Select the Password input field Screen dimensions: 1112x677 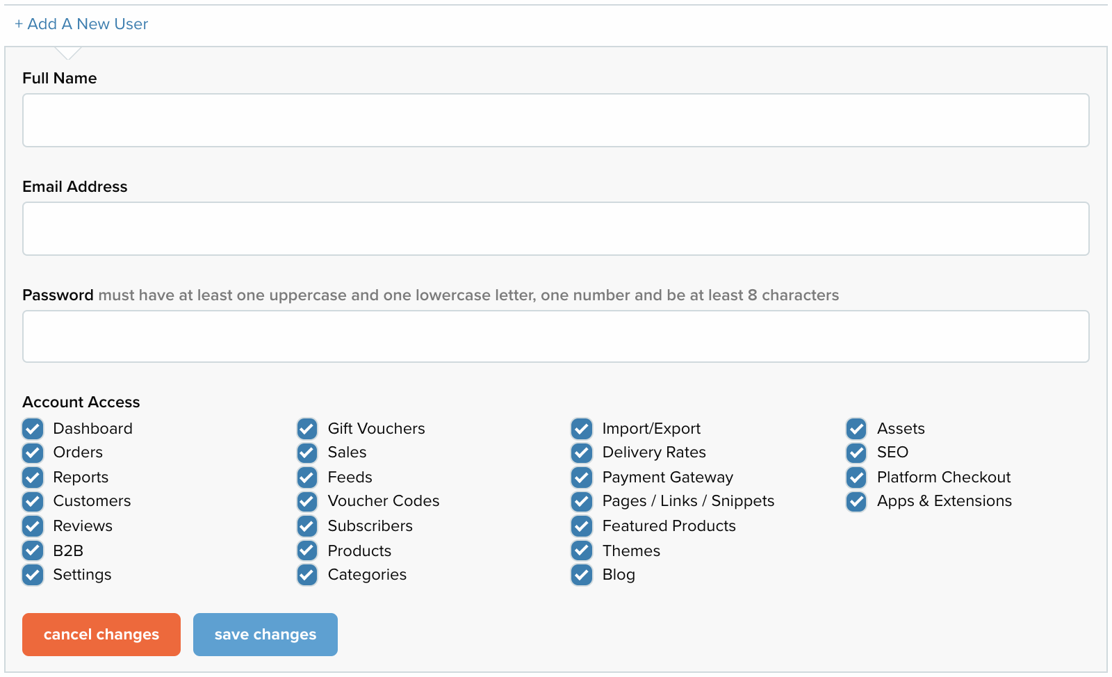click(556, 336)
